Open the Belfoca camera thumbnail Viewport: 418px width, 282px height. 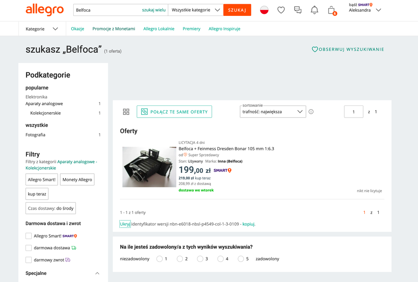coord(149,167)
